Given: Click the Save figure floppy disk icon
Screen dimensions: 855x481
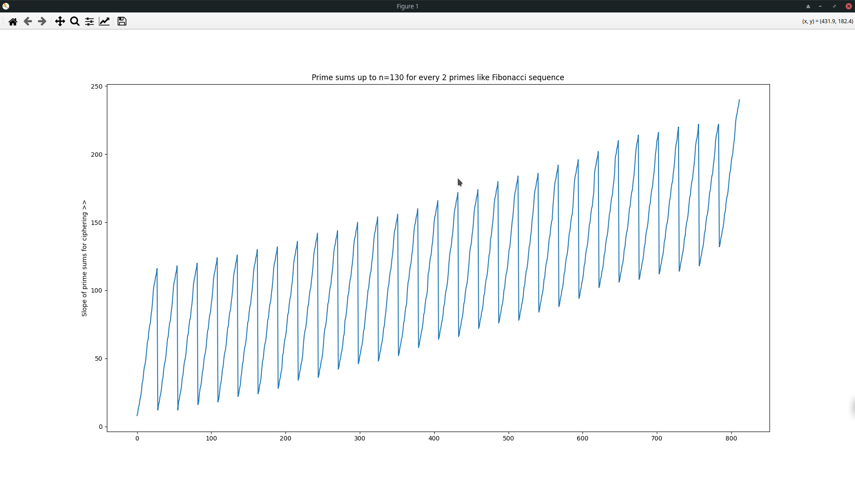Looking at the screenshot, I should tap(121, 21).
